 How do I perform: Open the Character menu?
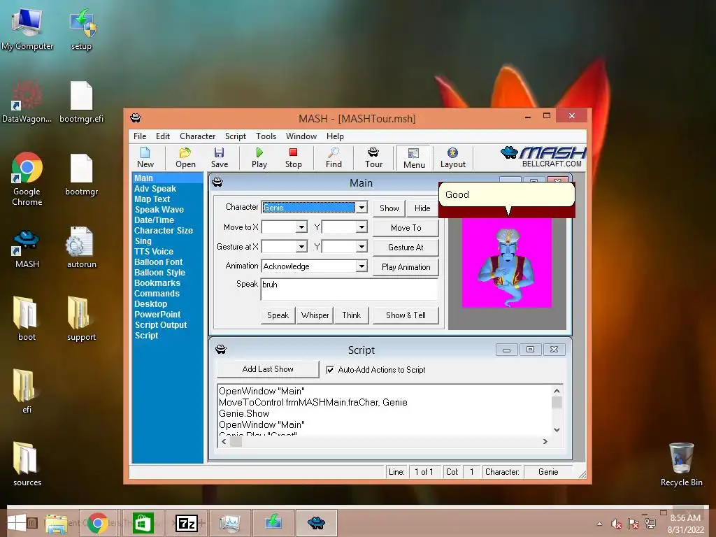tap(197, 136)
